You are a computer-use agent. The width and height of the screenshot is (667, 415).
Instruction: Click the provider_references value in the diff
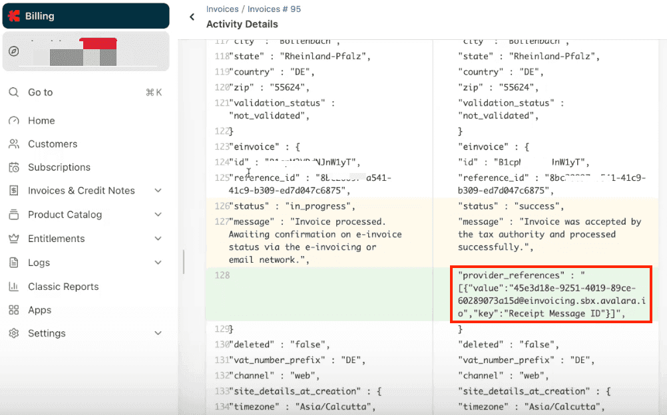point(545,294)
